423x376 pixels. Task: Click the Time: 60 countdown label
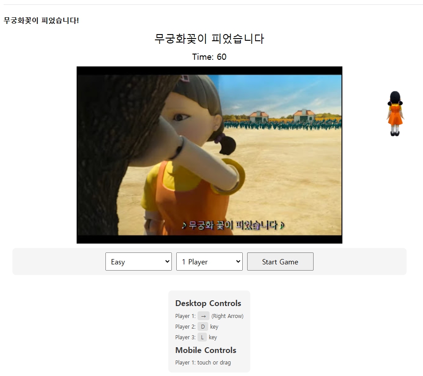[209, 57]
